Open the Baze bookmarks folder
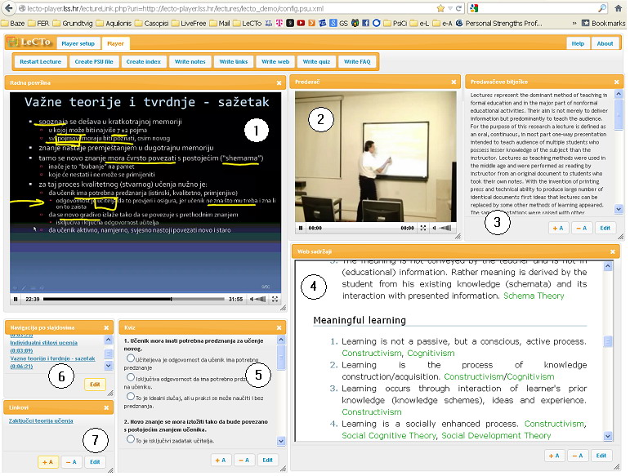The height and width of the screenshot is (476, 630). click(13, 24)
